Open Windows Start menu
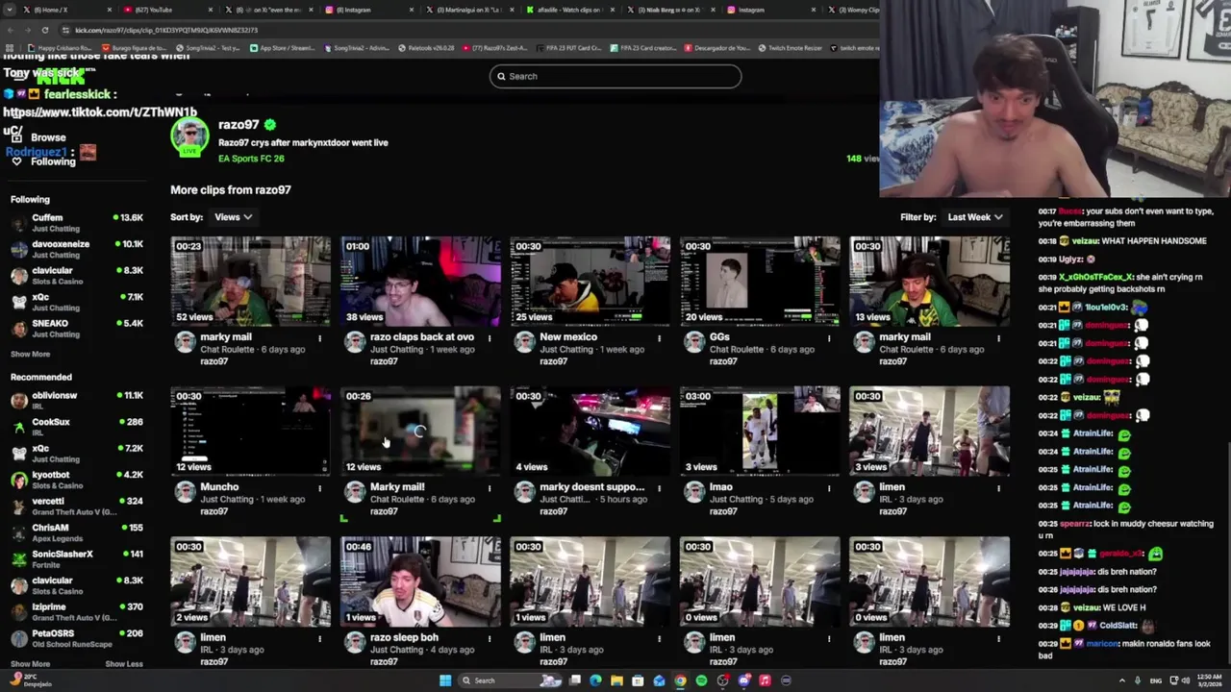 [445, 680]
